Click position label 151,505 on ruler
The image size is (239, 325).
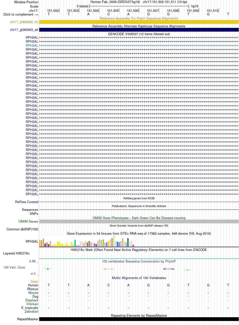coord(113,11)
